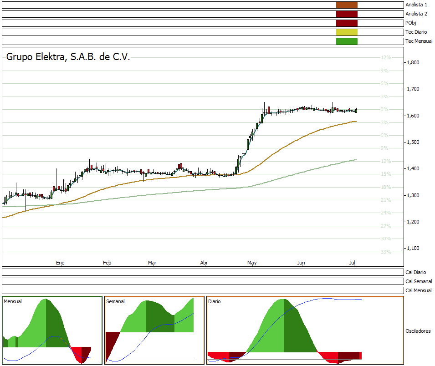Click the May month label
The image size is (435, 366).
252,263
